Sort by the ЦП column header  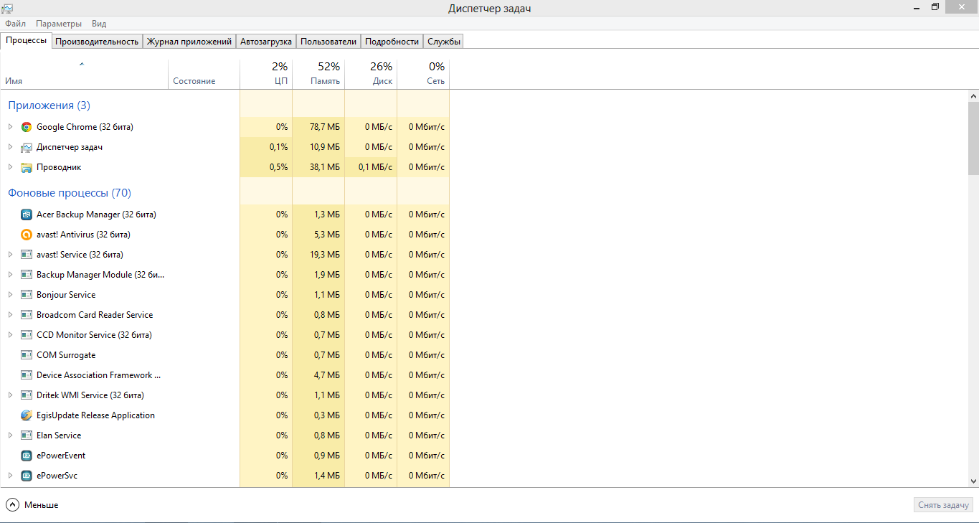(x=266, y=74)
